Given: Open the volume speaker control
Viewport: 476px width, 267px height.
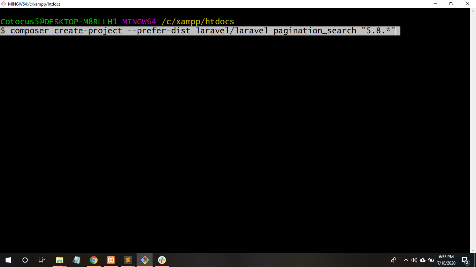Looking at the screenshot, I should [414, 260].
